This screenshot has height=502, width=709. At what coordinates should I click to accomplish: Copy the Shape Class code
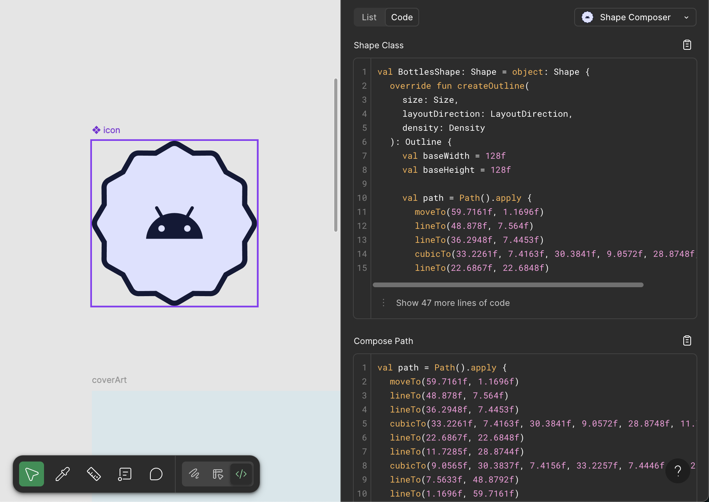[x=687, y=45]
